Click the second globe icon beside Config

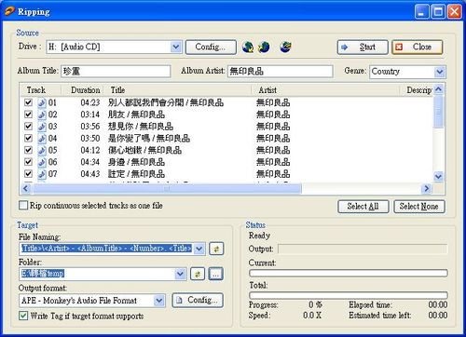[264, 47]
